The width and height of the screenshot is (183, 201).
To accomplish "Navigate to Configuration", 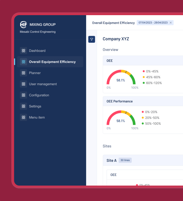I will (50, 95).
